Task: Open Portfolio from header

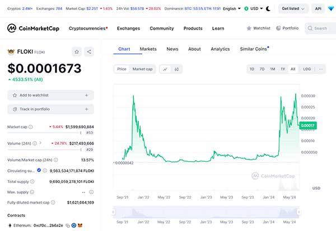Action: pos(287,28)
